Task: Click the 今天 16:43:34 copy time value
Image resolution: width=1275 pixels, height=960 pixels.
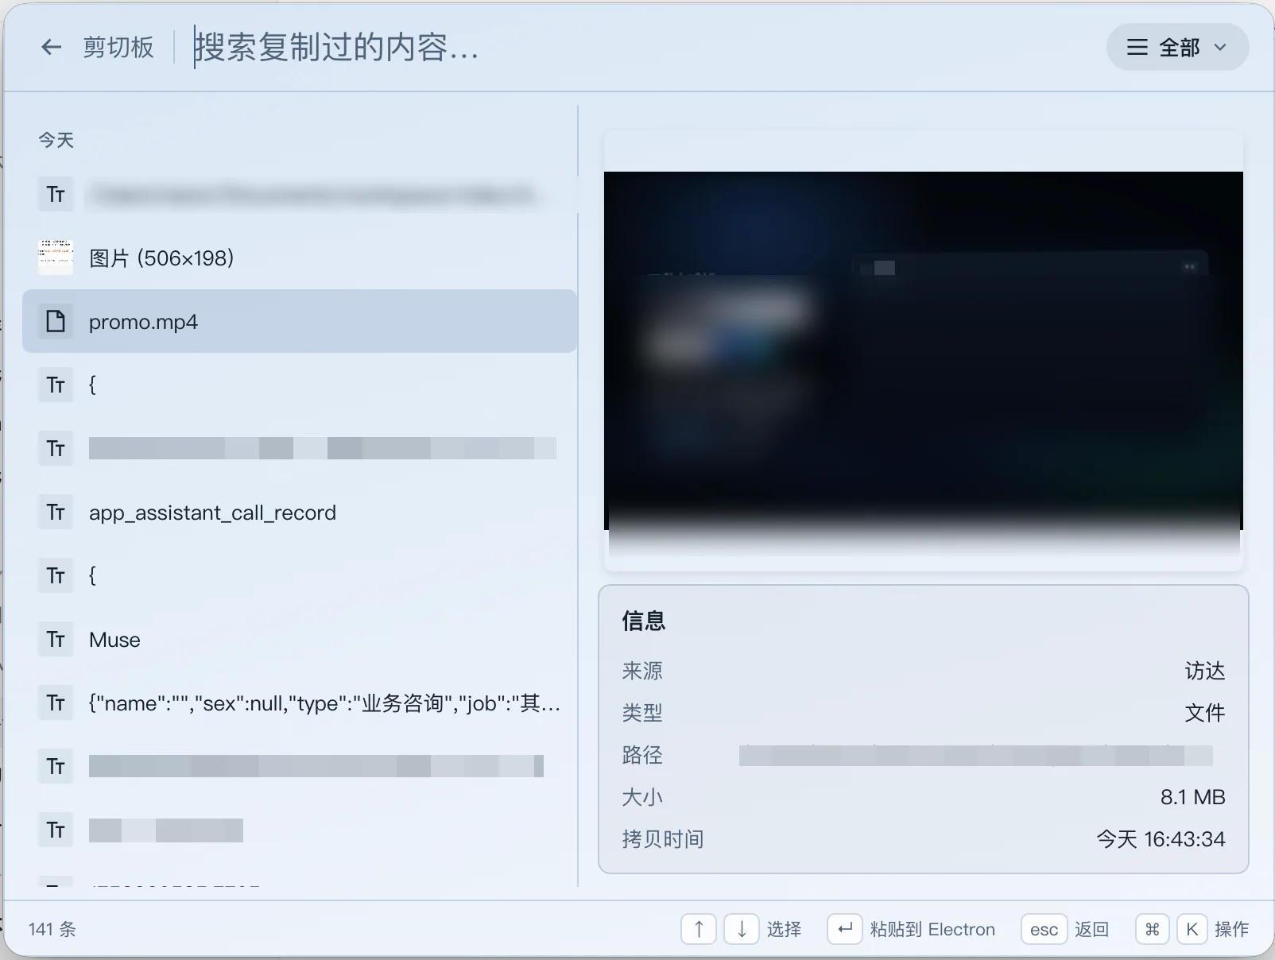Action: pyautogui.click(x=1161, y=839)
